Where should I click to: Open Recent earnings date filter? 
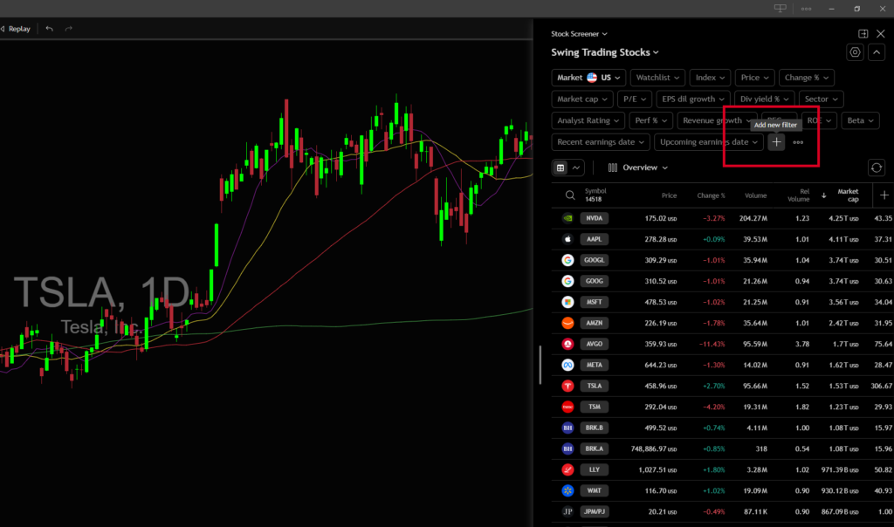[x=601, y=142]
